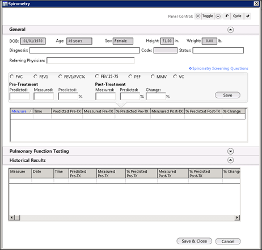Click the Age field showing 49 years
Image resolution: width=262 pixels, height=250 pixels.
click(x=79, y=41)
